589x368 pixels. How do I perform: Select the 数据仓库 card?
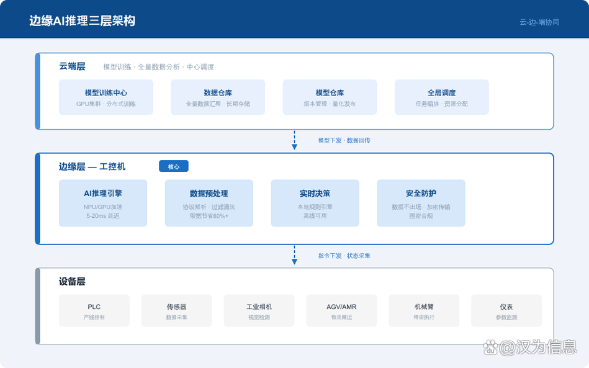[x=218, y=97]
